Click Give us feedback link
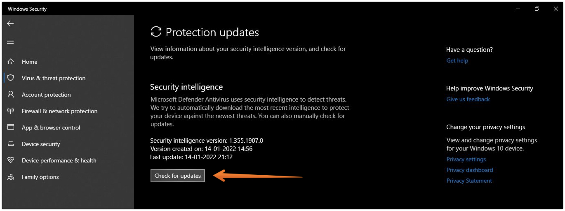Image resolution: width=565 pixels, height=211 pixels. click(468, 99)
